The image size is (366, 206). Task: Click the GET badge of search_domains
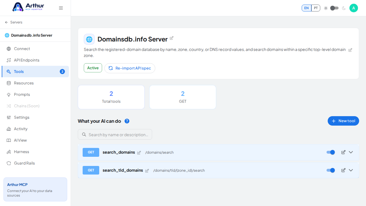(91, 152)
